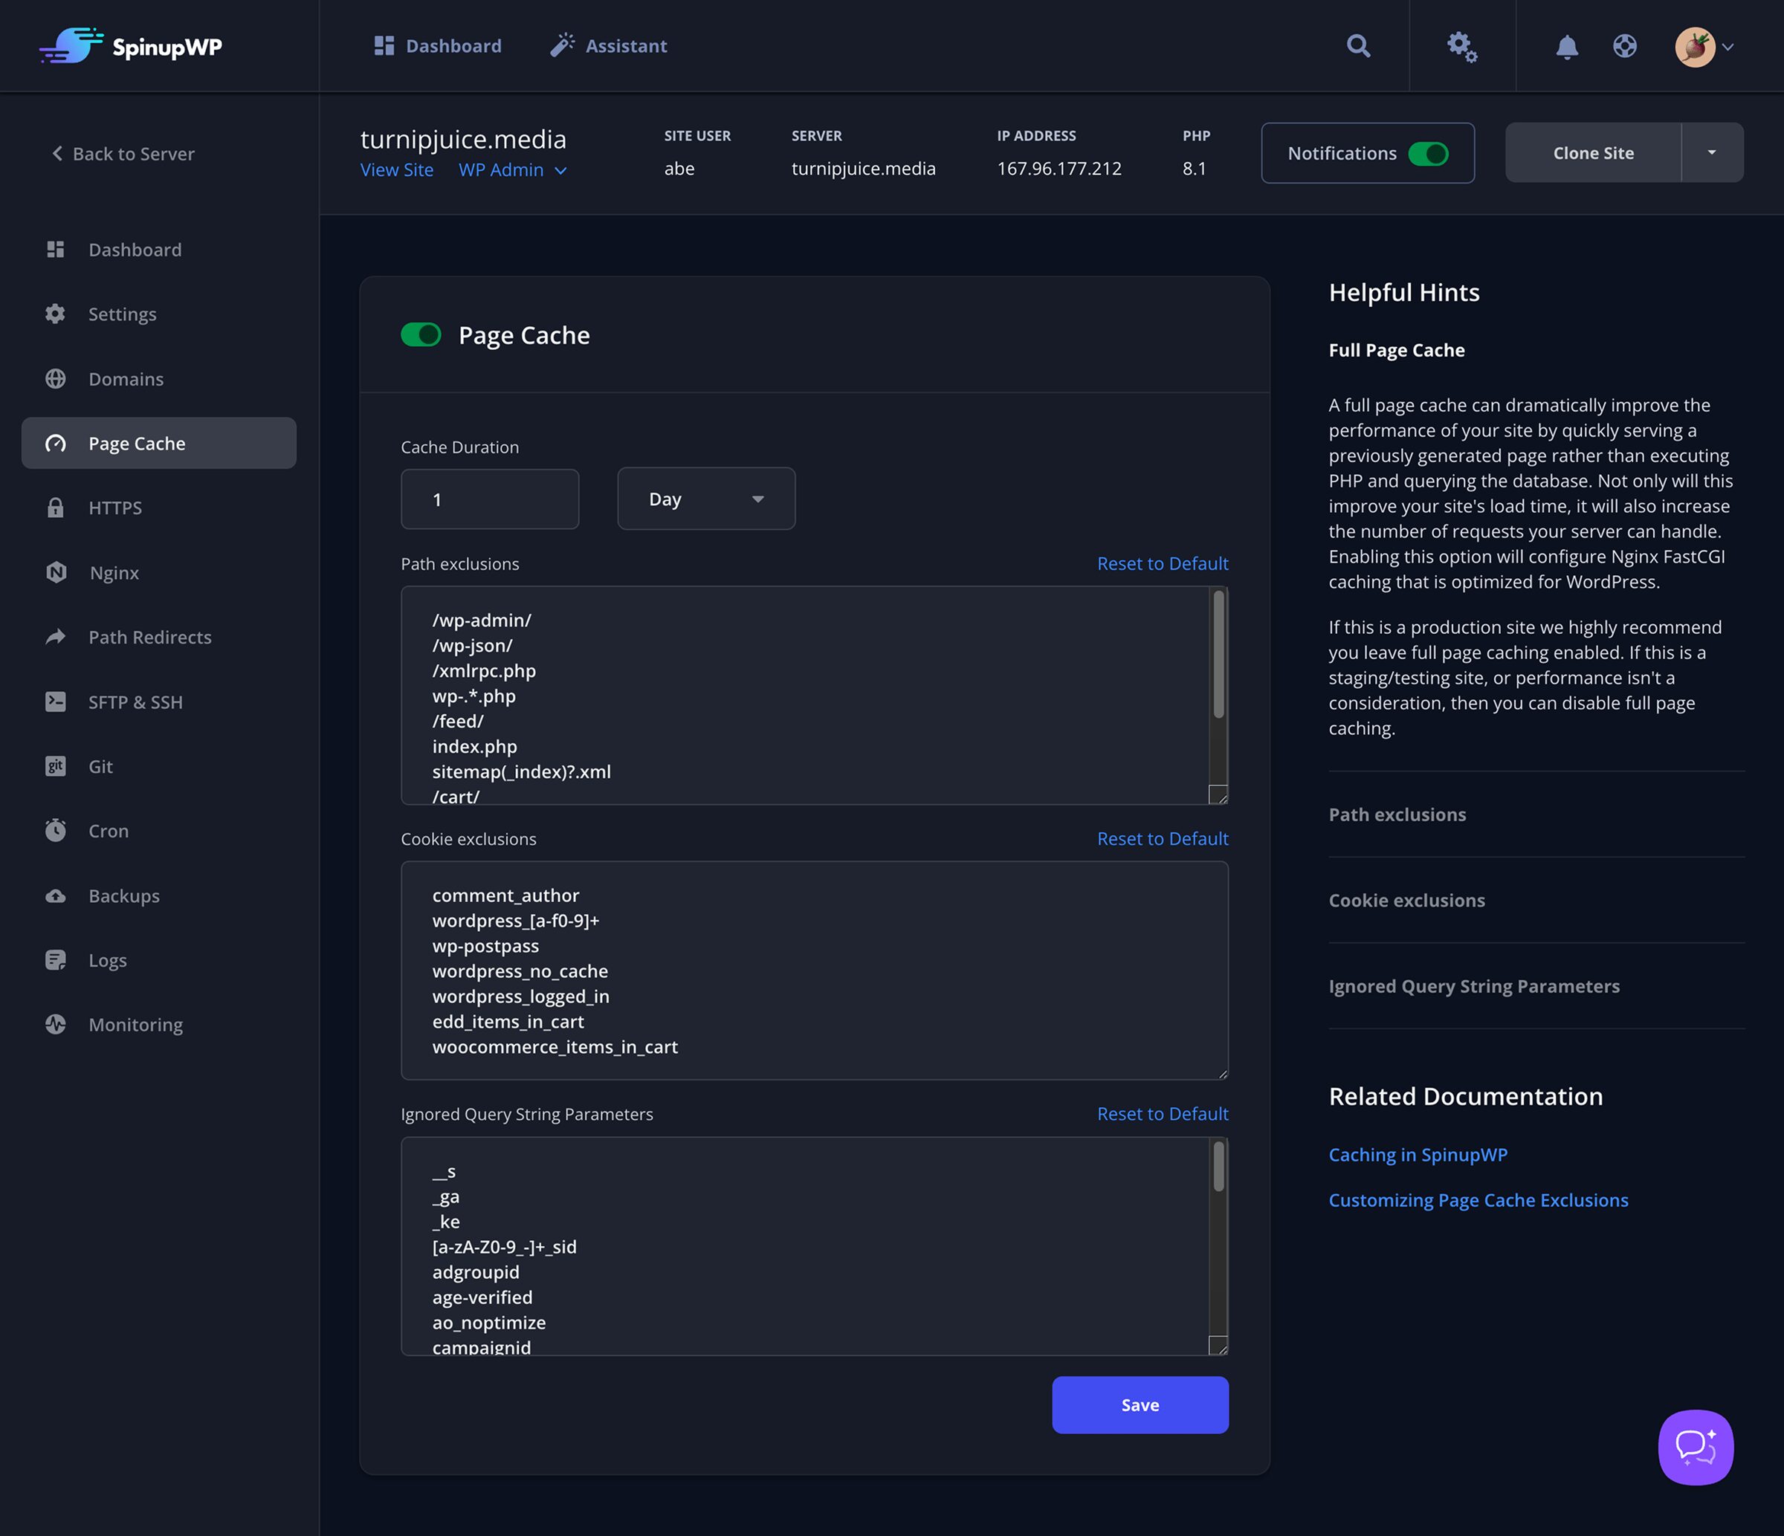The image size is (1784, 1536).
Task: Open the Backups section
Action: click(123, 895)
